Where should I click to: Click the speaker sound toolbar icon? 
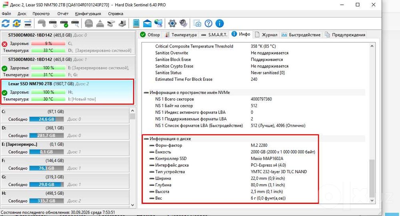pos(183,24)
